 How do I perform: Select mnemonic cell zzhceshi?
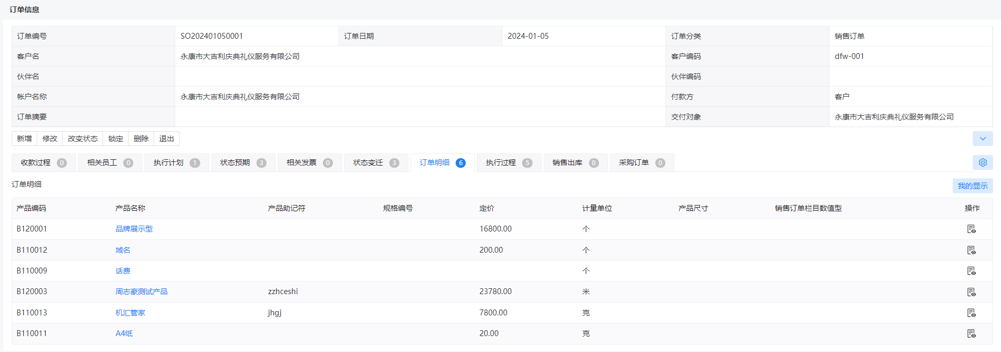283,291
